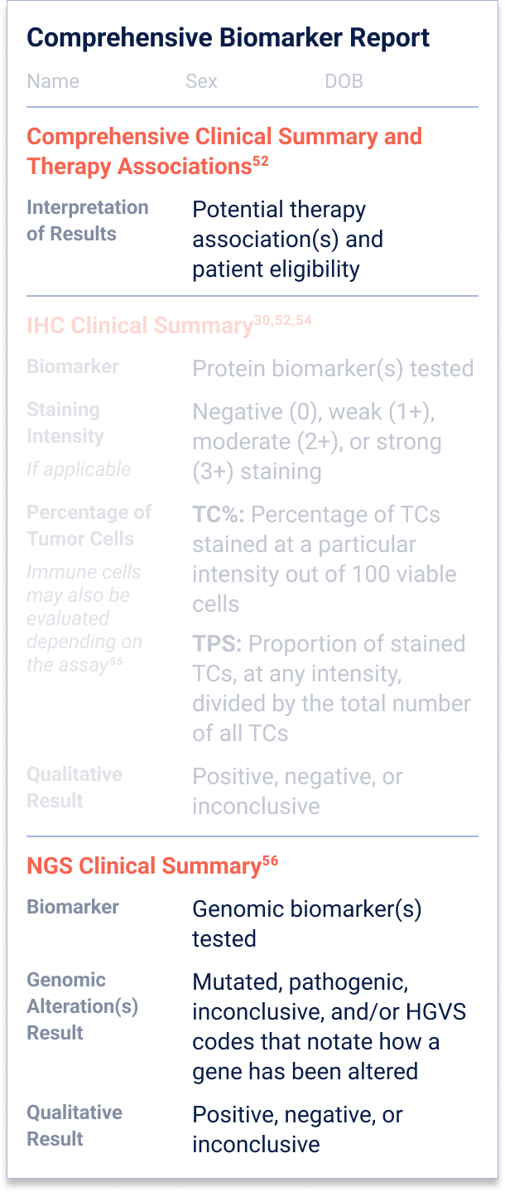Click the Comprehensive Biomarker Report title
Viewport: 505px width, 1192px height.
228,38
